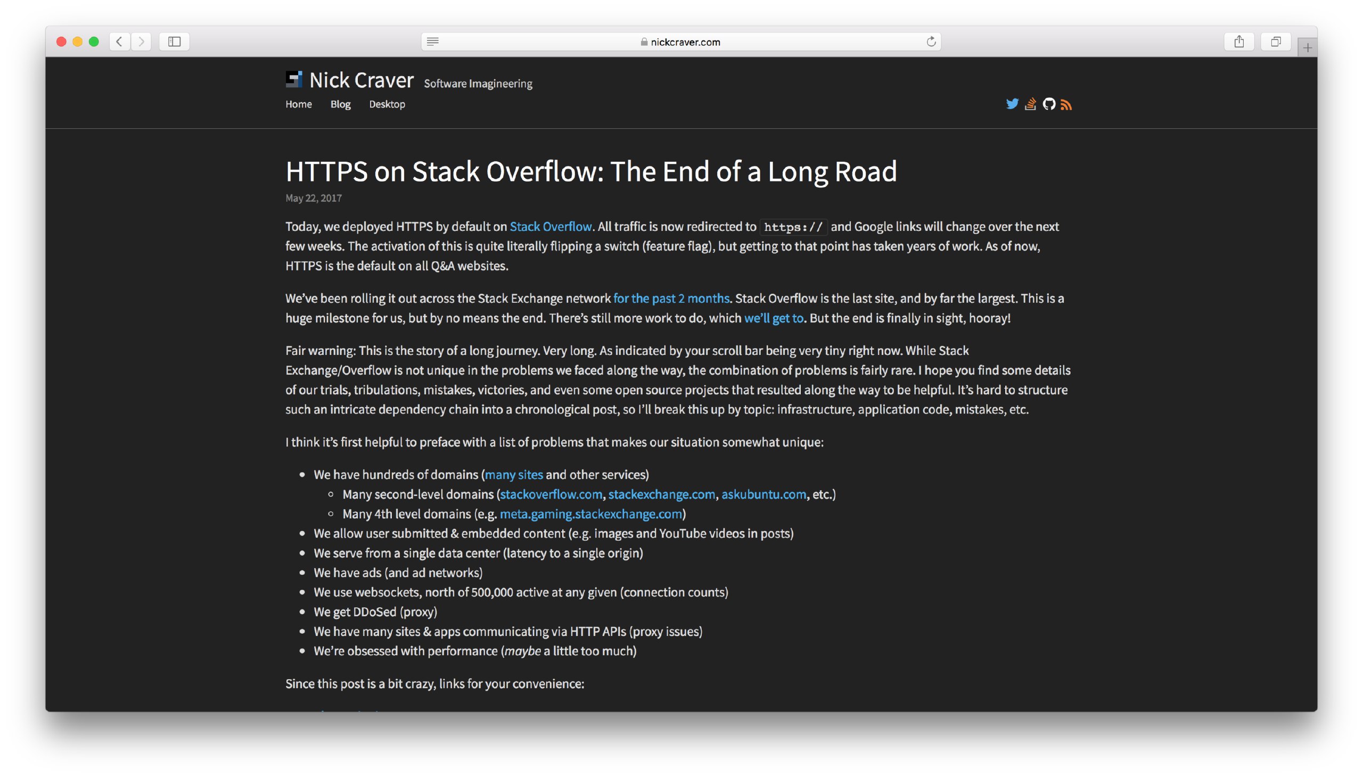Open the Blog menu item
Viewport: 1363px width, 777px height.
340,104
